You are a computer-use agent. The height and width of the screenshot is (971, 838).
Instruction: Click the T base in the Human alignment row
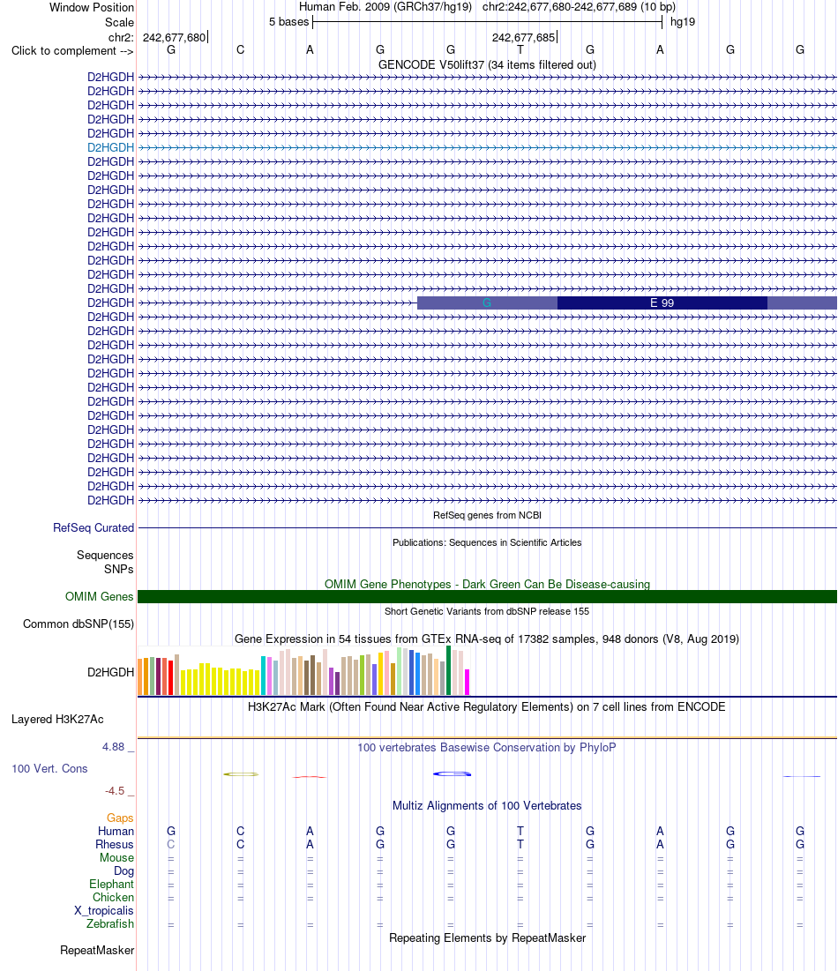coord(520,831)
